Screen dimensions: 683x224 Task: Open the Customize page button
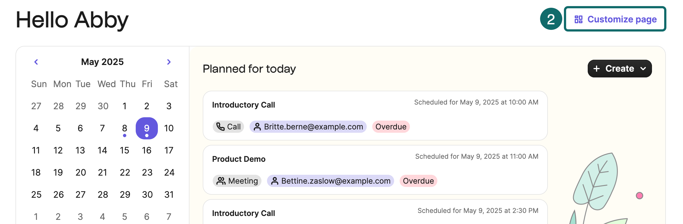click(615, 19)
